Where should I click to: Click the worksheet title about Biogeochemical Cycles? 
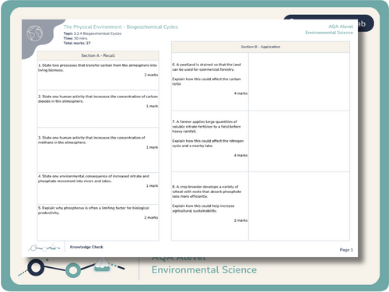[121, 26]
